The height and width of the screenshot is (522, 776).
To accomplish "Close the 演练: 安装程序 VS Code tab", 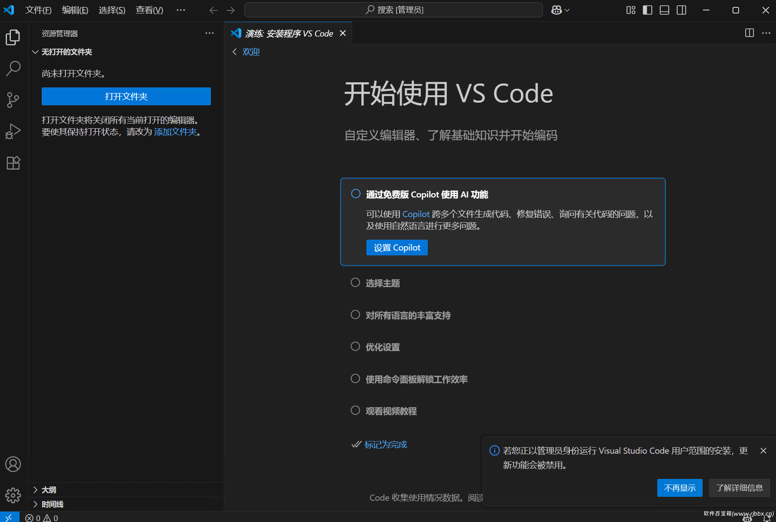I will 343,33.
